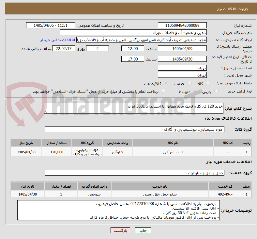257x239 pixels.
Task: Click the delivery province field تهران
Action: [182, 68]
